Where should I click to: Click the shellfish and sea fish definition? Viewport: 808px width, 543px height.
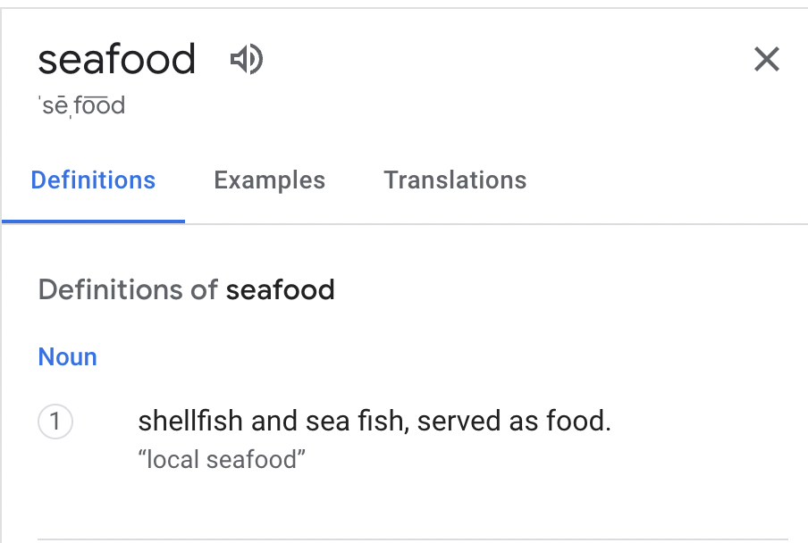pos(375,422)
